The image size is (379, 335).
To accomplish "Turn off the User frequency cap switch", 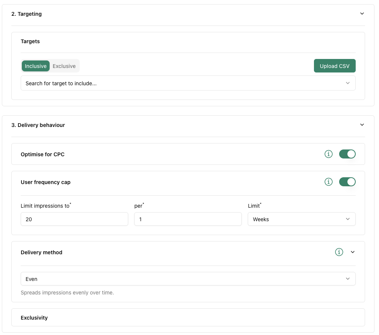I will 347,182.
